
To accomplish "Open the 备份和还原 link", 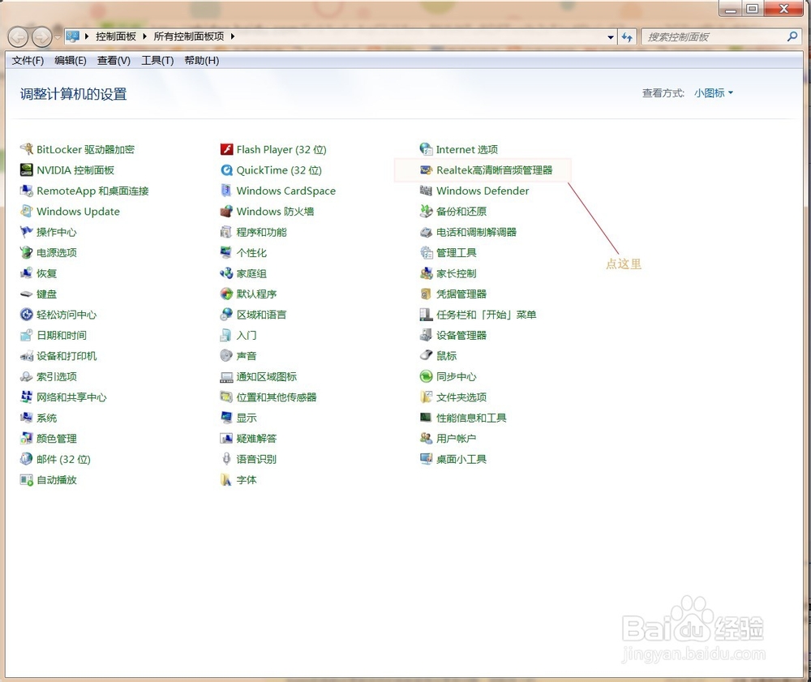I will [461, 212].
